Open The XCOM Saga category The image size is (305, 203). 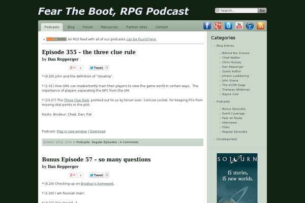234,85
